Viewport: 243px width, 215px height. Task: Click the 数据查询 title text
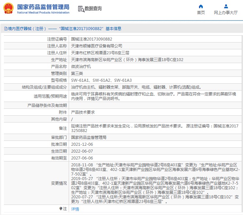tap(93, 8)
